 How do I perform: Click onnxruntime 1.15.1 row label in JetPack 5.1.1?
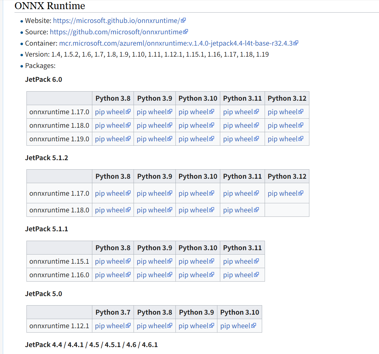59,261
